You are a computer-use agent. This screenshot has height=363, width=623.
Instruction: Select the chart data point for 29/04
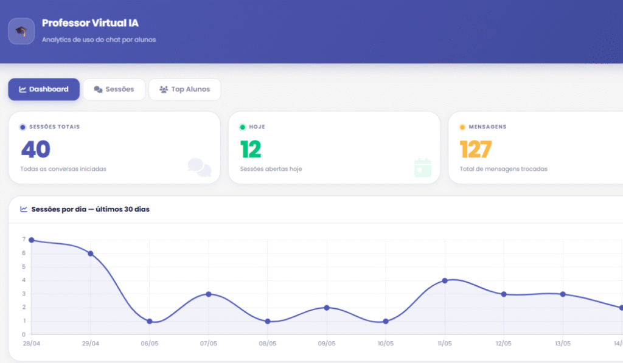click(91, 254)
